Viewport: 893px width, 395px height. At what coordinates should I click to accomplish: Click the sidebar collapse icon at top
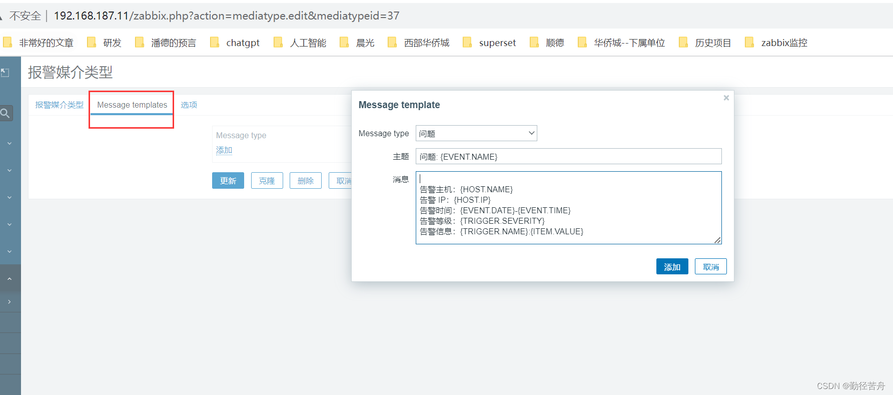5,73
